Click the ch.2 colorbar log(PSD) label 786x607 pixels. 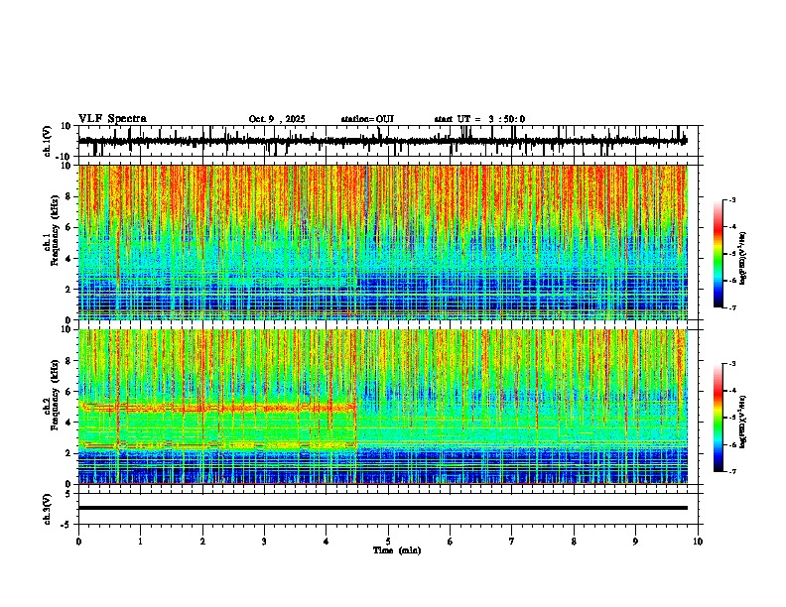tap(743, 422)
